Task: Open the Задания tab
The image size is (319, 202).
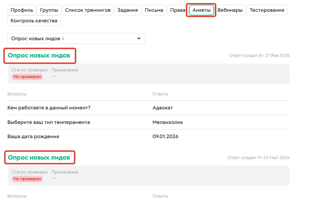Action: [127, 10]
